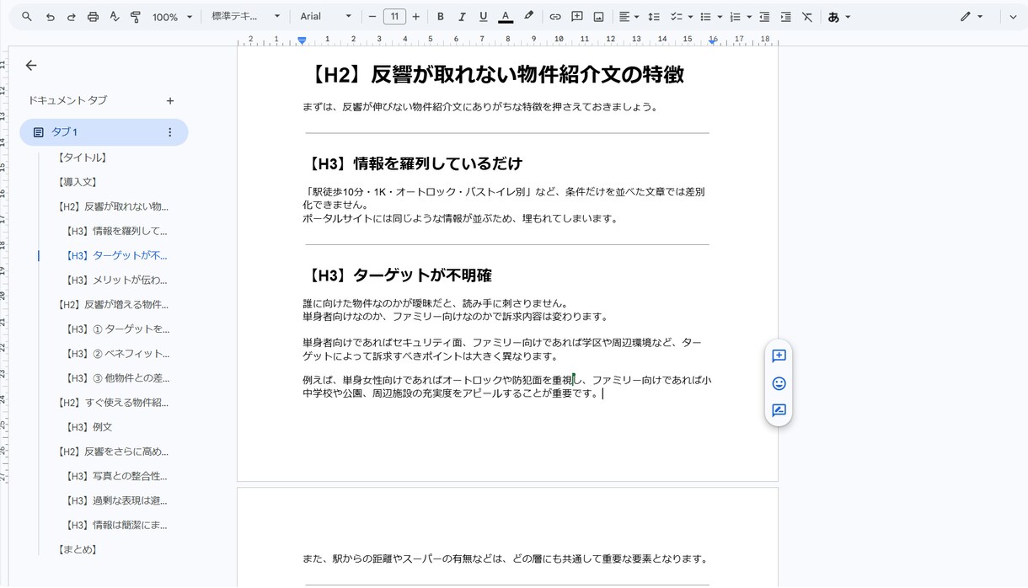Jump to outline heading 【H3】① ターゲットを…

click(x=117, y=329)
